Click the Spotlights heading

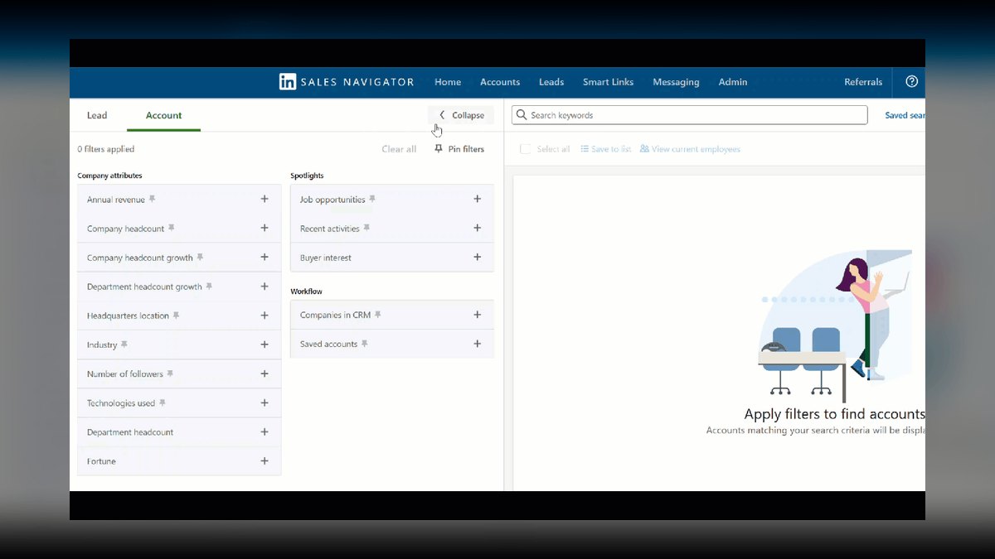[x=307, y=176]
